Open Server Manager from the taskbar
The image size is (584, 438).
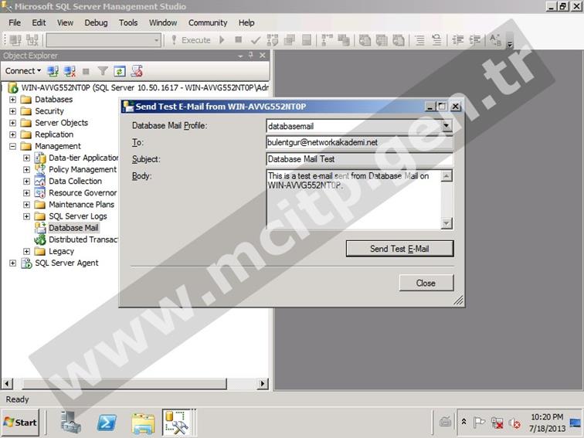coord(71,423)
